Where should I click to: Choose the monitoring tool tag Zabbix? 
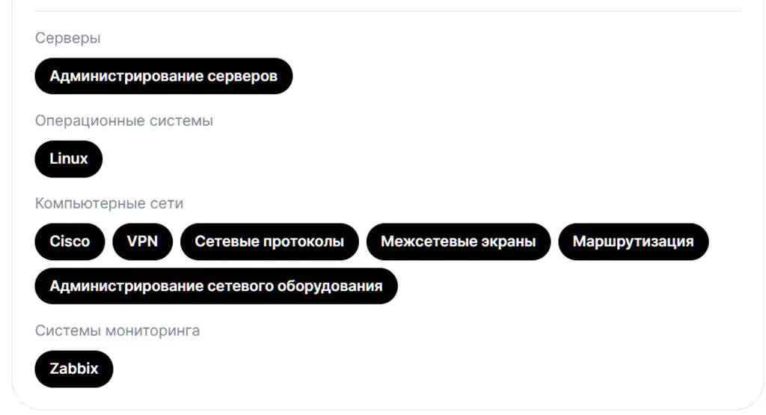click(73, 369)
